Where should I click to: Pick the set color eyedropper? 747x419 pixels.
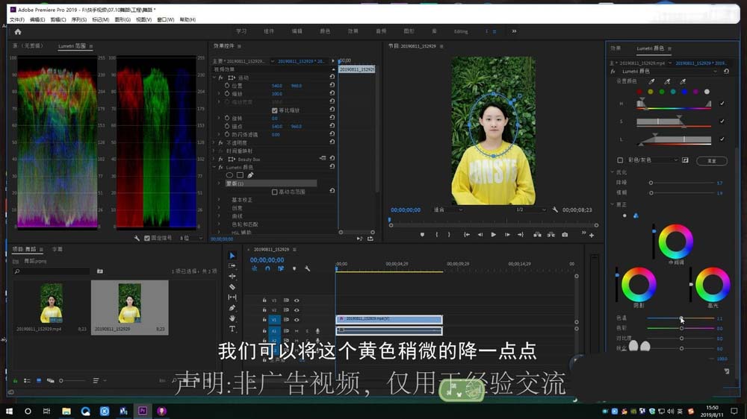(651, 81)
